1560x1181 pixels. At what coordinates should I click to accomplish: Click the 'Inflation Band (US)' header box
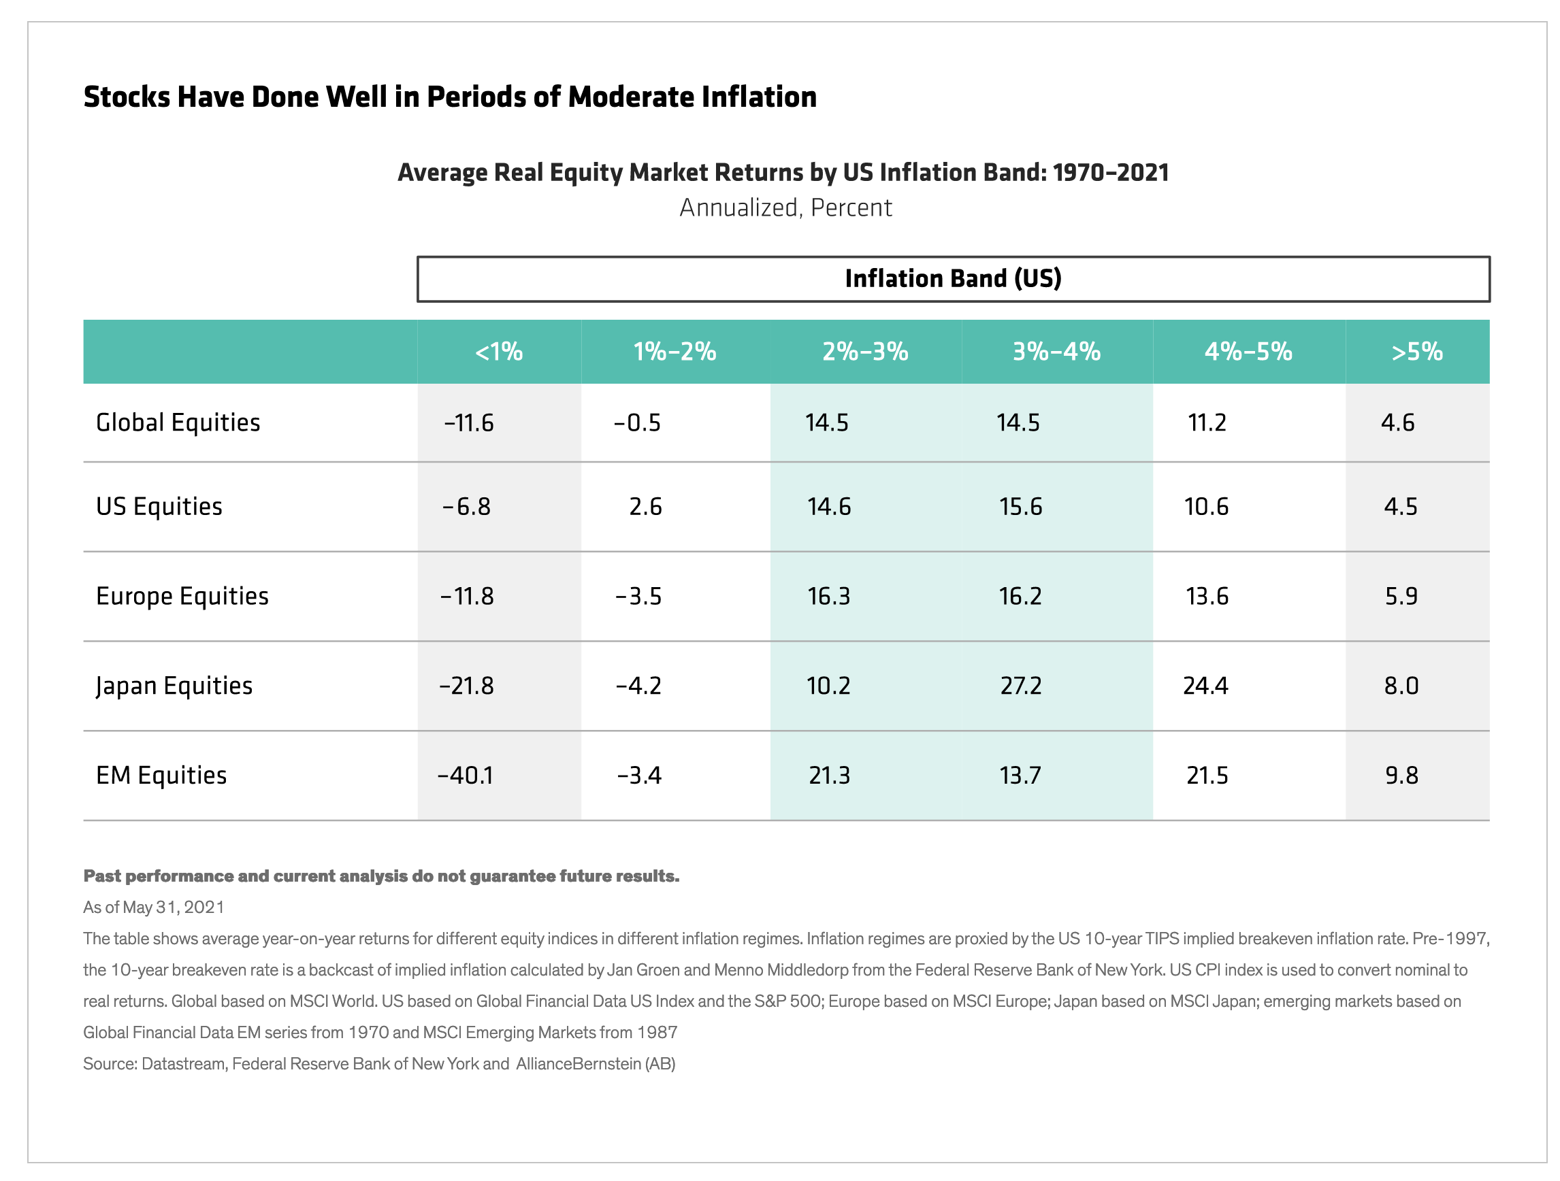(x=952, y=278)
